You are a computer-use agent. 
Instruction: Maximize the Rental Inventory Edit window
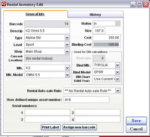[139, 4]
